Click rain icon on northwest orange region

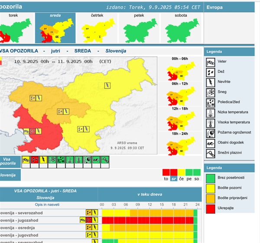(33, 98)
